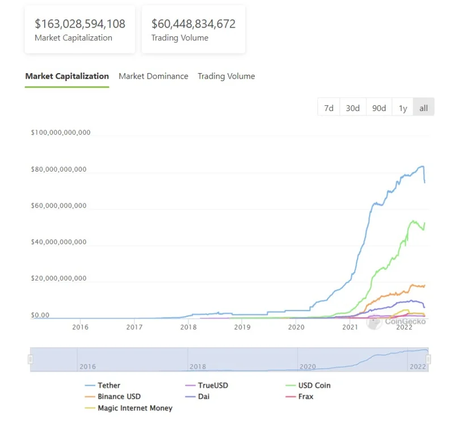Click the 2017 x-axis label on chart
This screenshot has width=454, height=430.
pos(134,327)
